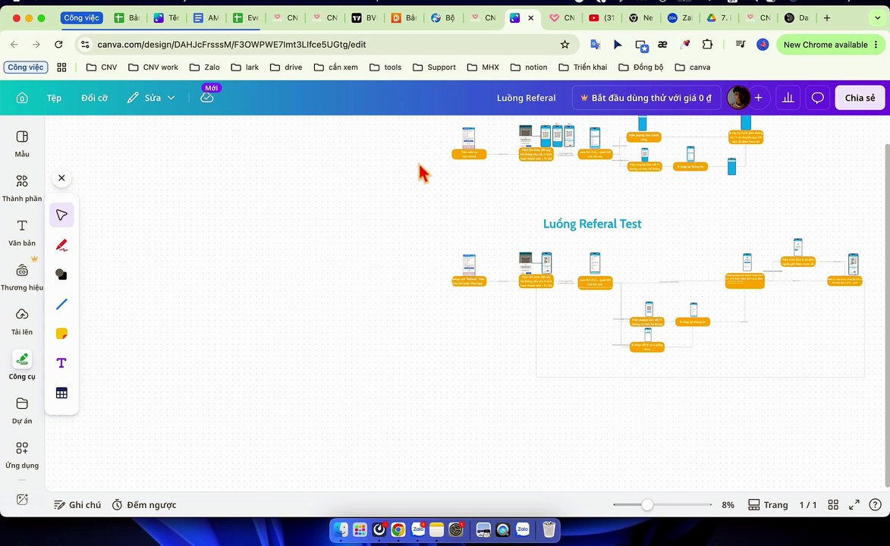Add collaborator with the plus button

(758, 98)
